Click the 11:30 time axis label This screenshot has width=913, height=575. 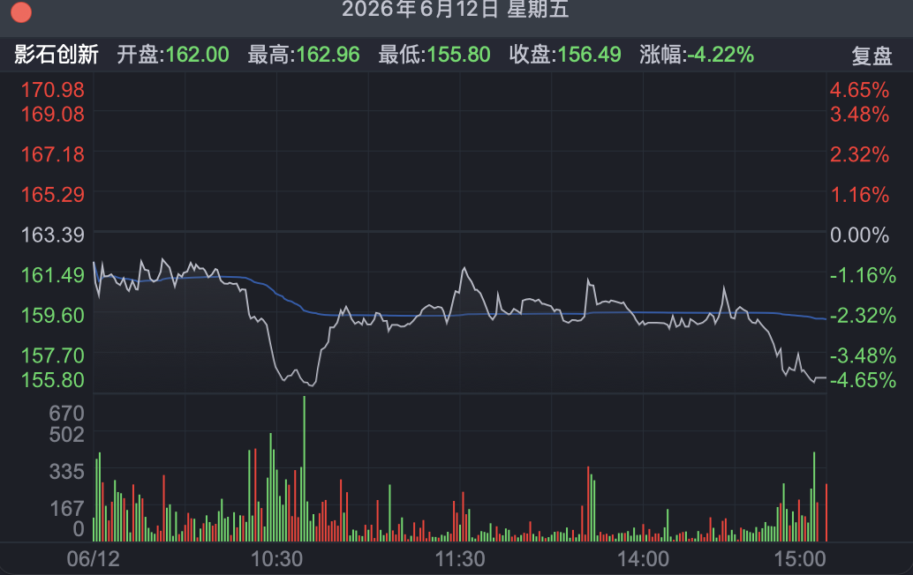[460, 559]
